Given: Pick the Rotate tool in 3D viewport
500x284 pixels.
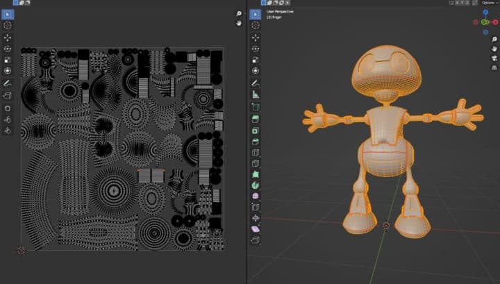Looking at the screenshot, I should [255, 49].
